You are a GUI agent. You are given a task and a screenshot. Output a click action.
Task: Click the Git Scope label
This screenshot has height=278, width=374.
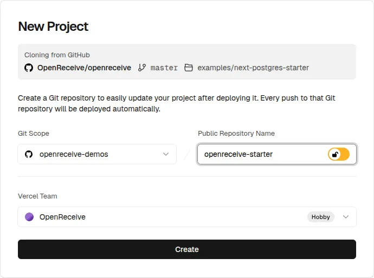[x=34, y=133]
